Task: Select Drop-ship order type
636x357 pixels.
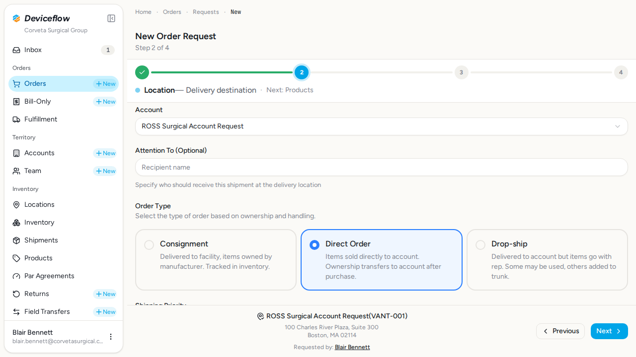Action: pyautogui.click(x=547, y=260)
